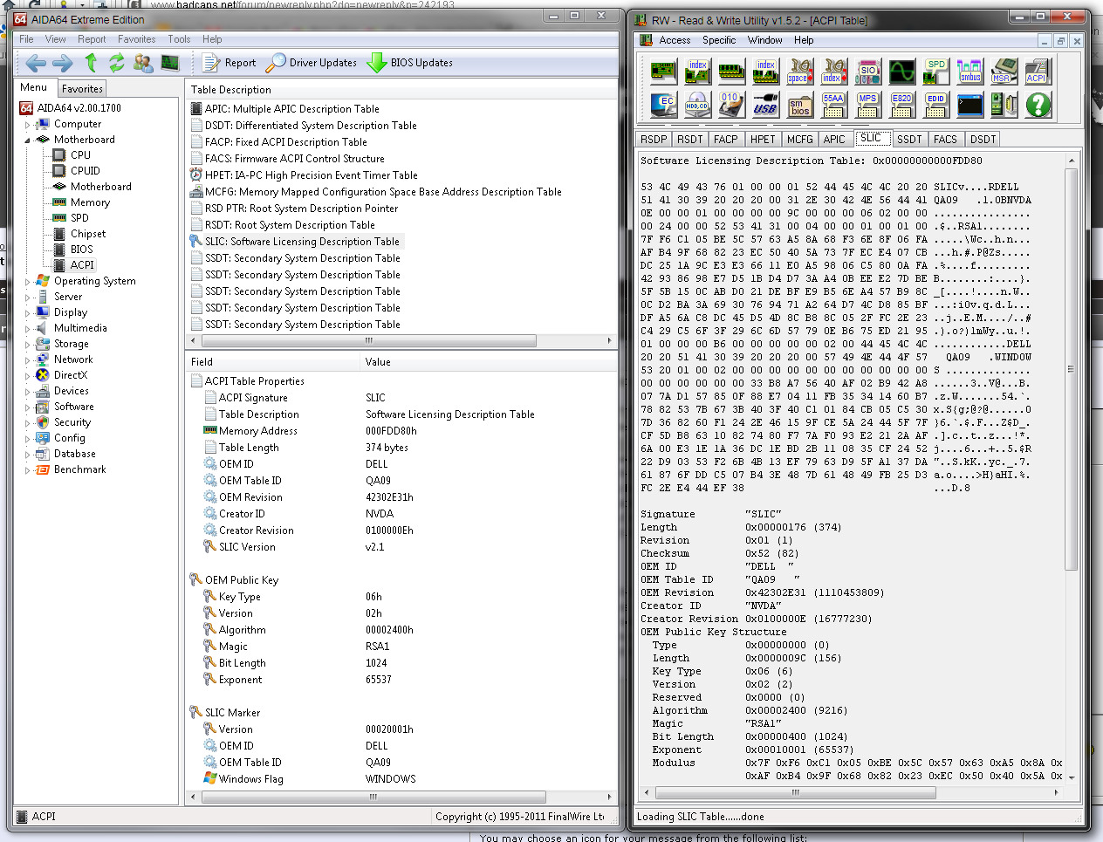Screen dimensions: 1103x842
Task: Open the Tools menu in AIDA64
Action: point(179,39)
